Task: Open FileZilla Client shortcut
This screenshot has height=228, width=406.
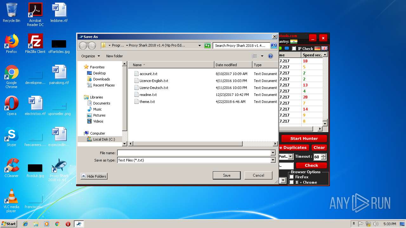Action: click(x=35, y=44)
